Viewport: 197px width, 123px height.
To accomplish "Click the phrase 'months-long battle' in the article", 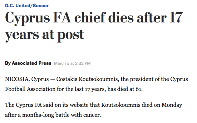I will pos(46,115).
